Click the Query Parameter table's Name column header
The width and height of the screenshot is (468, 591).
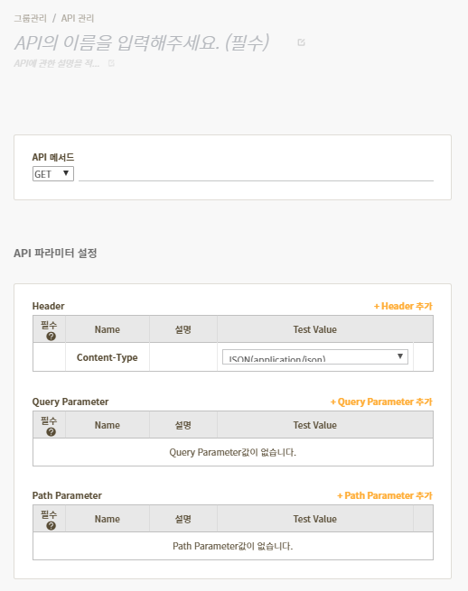108,425
